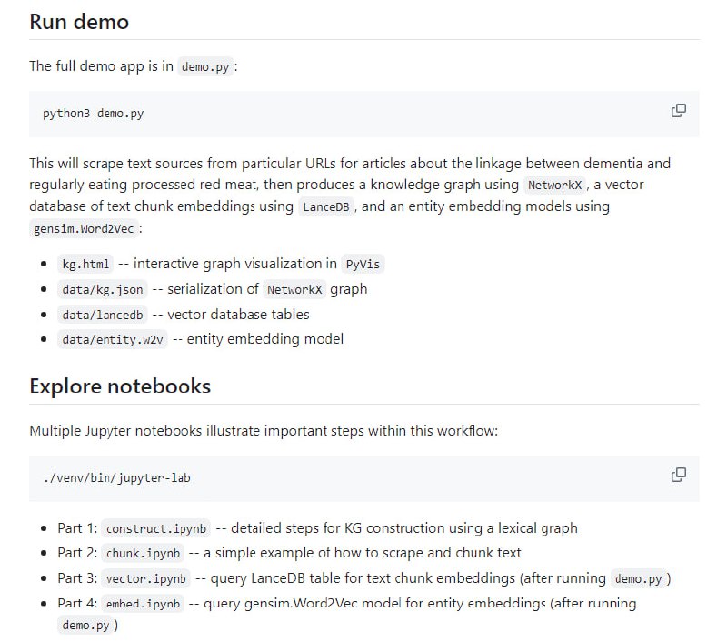727x642 pixels.
Task: Open the chunk.ipynb notebook name
Action: 144,553
